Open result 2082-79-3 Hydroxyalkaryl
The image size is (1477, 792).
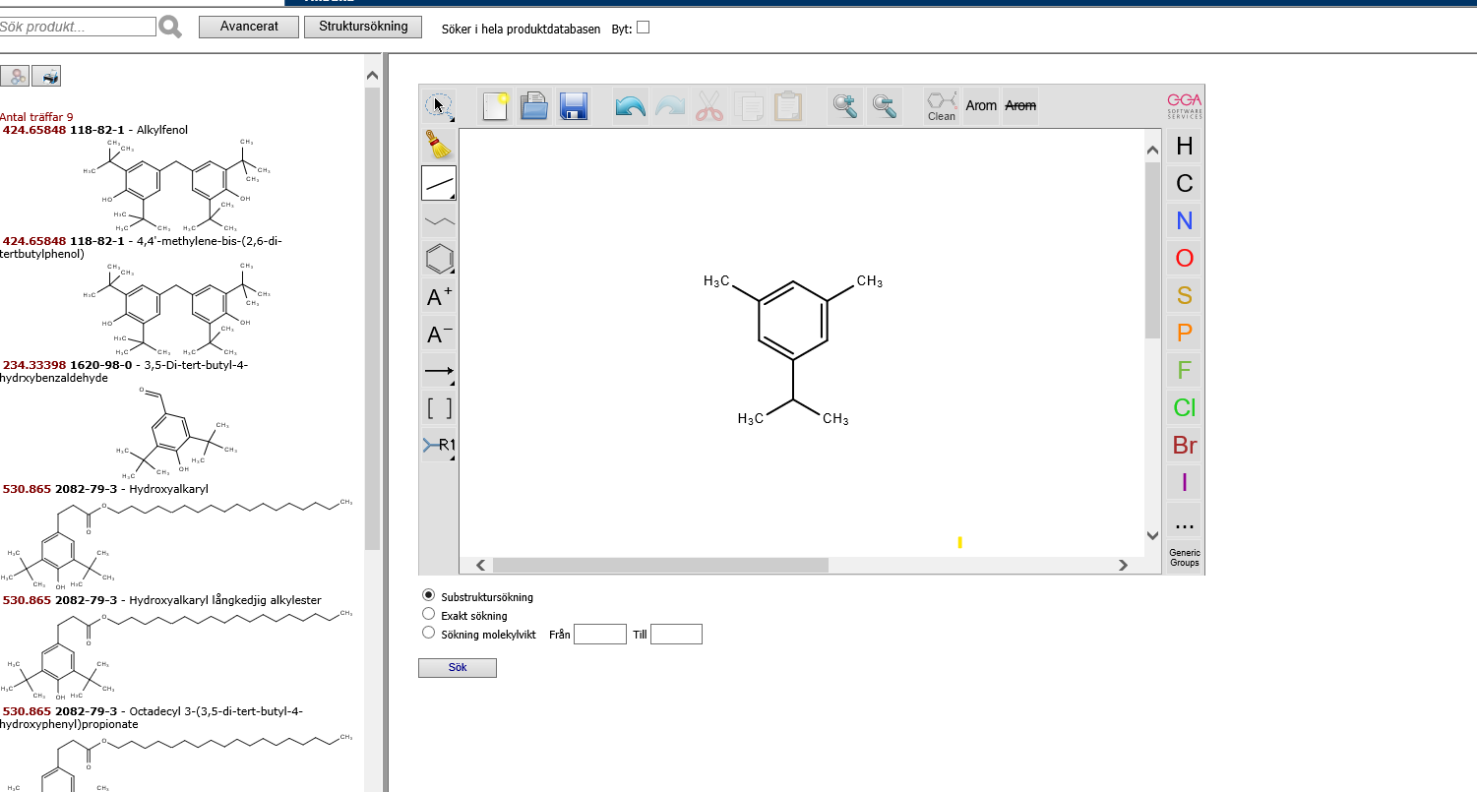coord(106,489)
